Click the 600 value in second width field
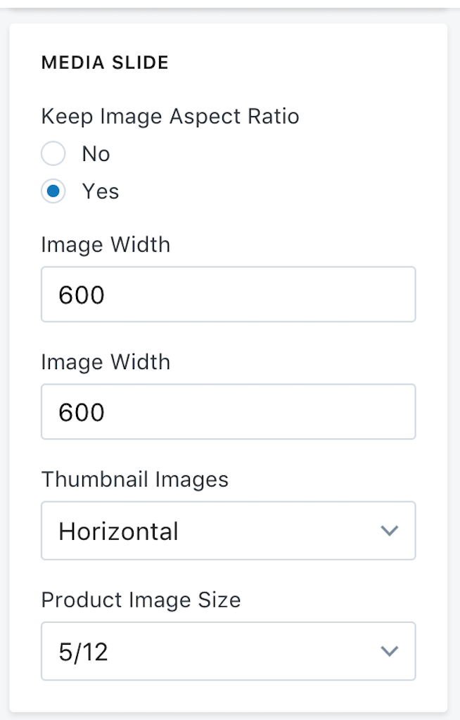Image resolution: width=460 pixels, height=720 pixels. coord(82,412)
